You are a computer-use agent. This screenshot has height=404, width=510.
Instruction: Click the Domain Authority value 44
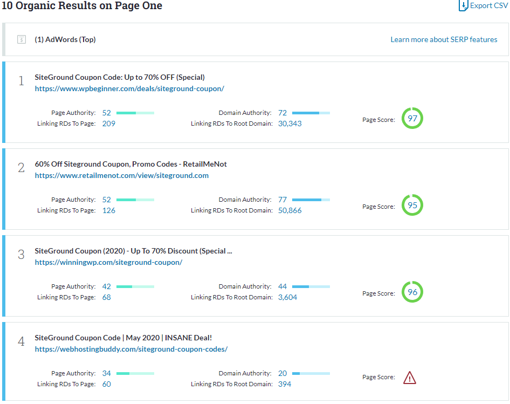coord(282,287)
